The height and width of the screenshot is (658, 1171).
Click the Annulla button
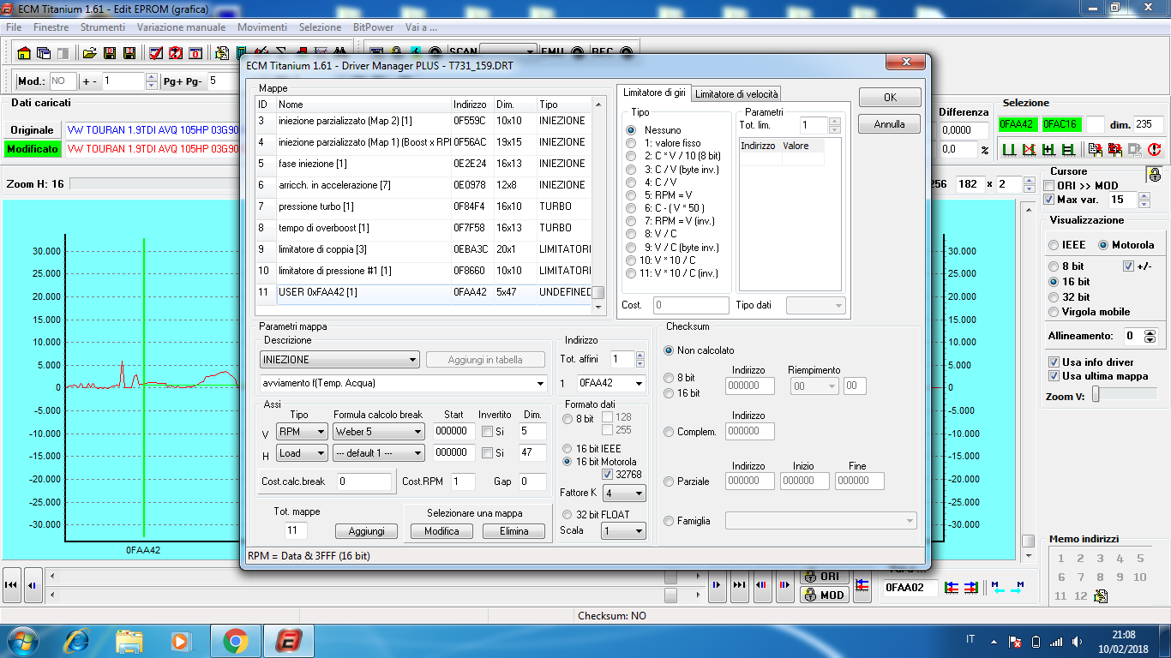[x=890, y=124]
